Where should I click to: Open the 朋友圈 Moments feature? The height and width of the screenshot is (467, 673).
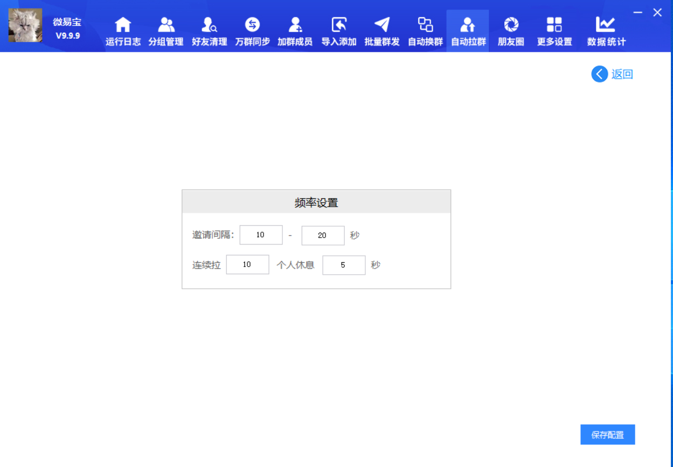click(x=510, y=30)
